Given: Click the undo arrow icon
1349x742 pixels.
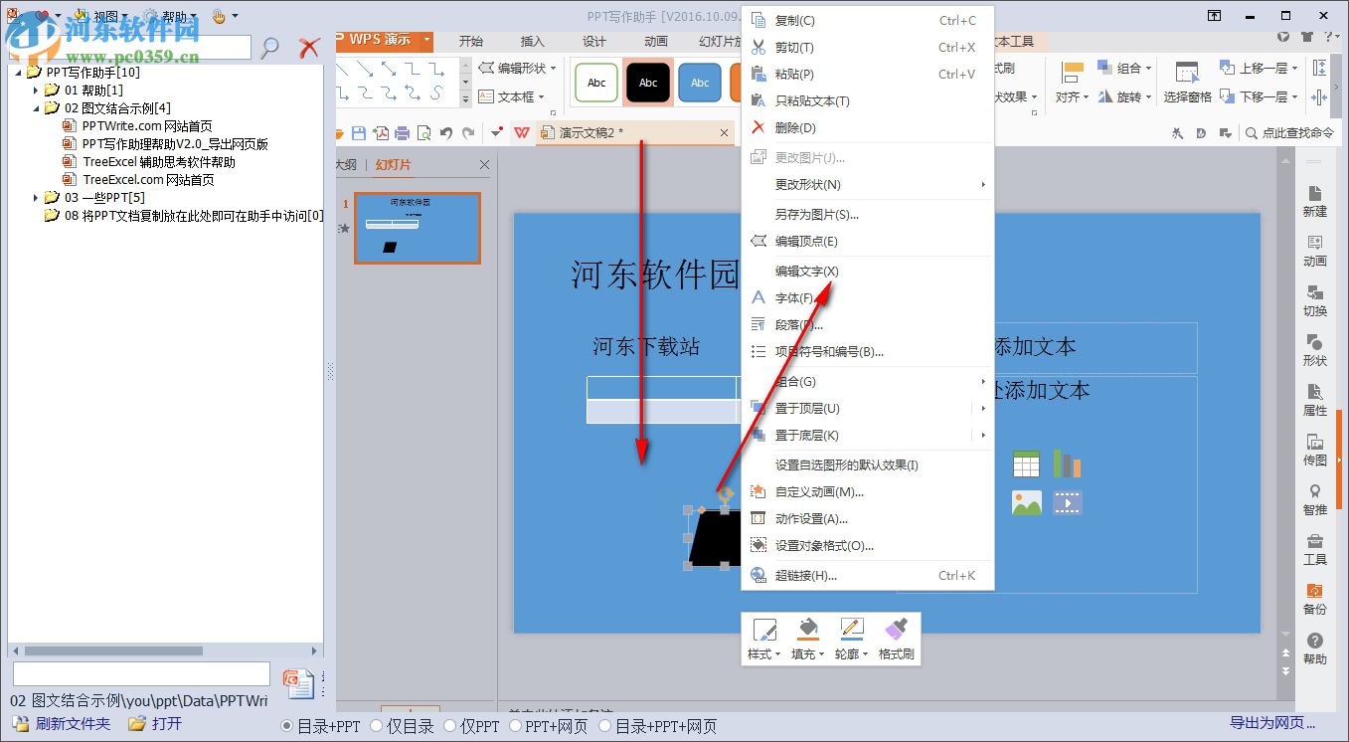Looking at the screenshot, I should coord(446,133).
